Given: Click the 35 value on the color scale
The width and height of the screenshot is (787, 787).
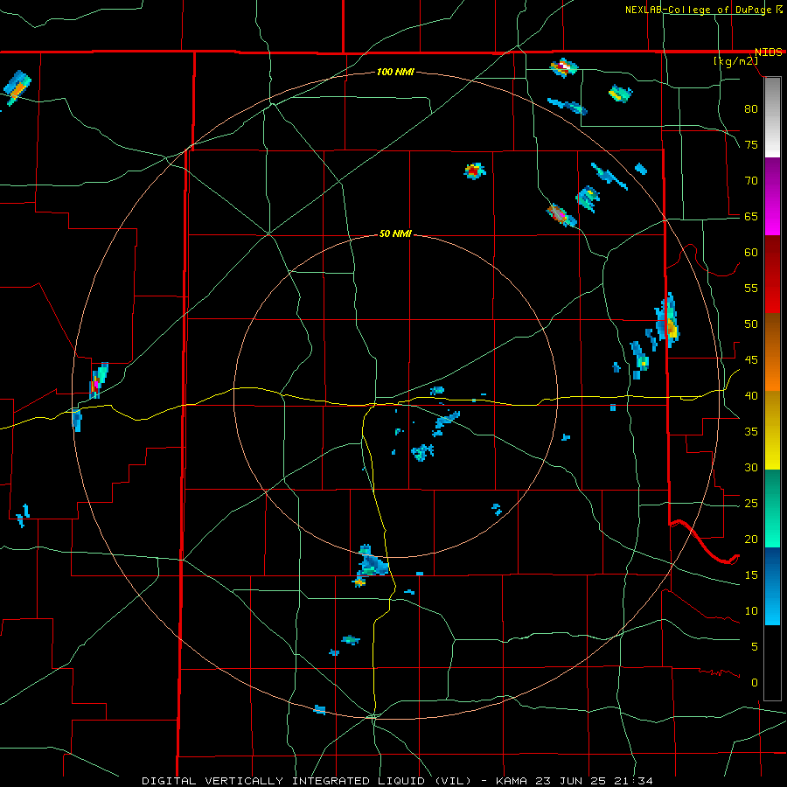Looking at the screenshot, I should (751, 432).
